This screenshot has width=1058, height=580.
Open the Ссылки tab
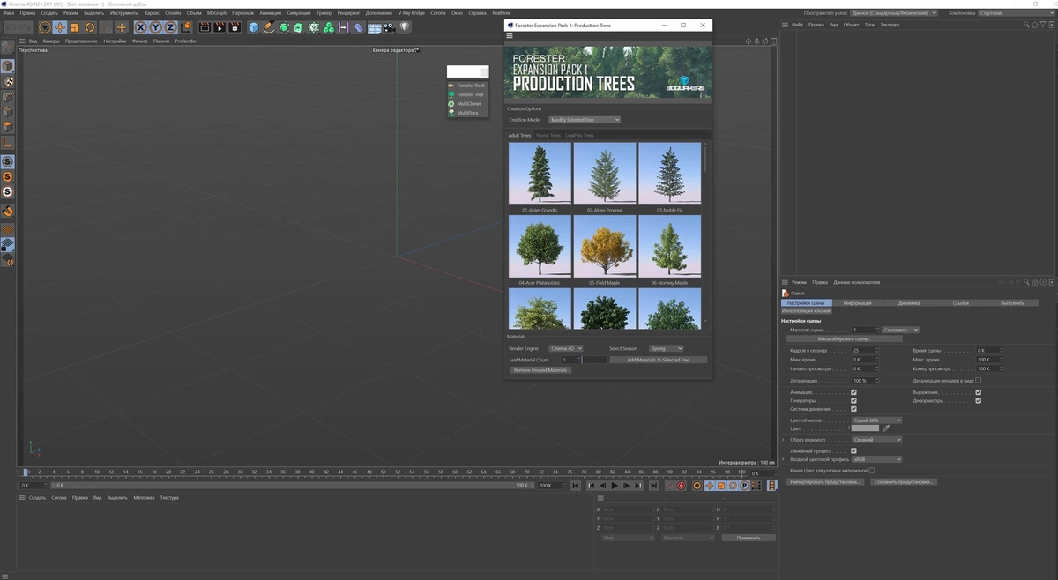[x=961, y=302]
